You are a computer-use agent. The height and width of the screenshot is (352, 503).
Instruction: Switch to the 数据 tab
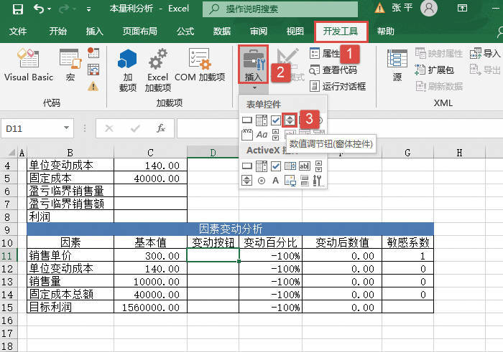222,32
